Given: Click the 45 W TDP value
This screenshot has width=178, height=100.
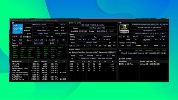Looking at the screenshot, I should [63, 28].
